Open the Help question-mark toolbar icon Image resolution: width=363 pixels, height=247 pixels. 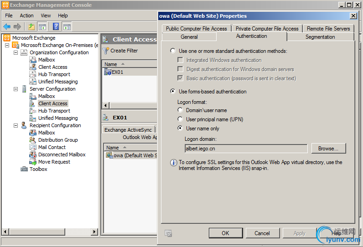tap(56, 26)
